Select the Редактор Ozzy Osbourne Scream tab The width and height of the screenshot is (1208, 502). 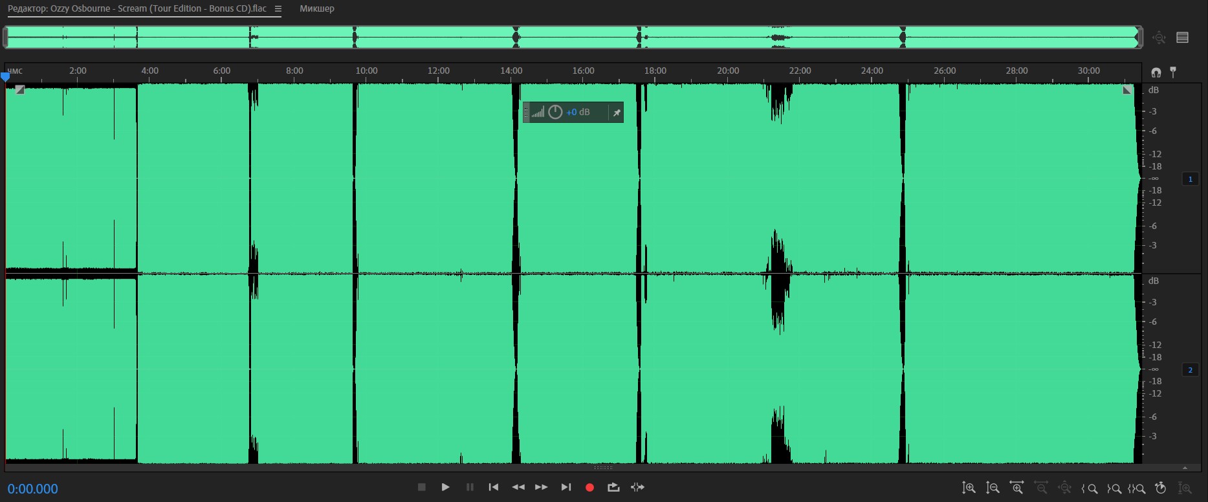pos(137,9)
